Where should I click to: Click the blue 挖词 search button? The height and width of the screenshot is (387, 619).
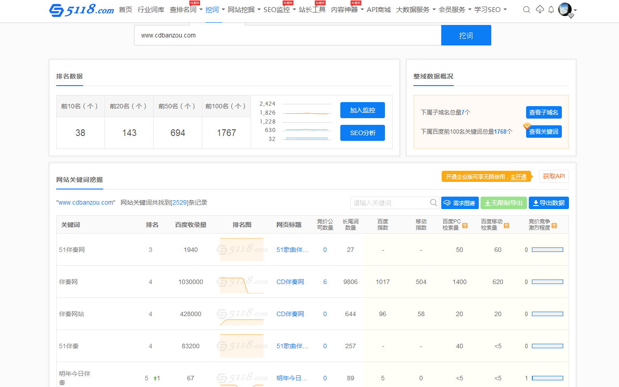tap(466, 35)
